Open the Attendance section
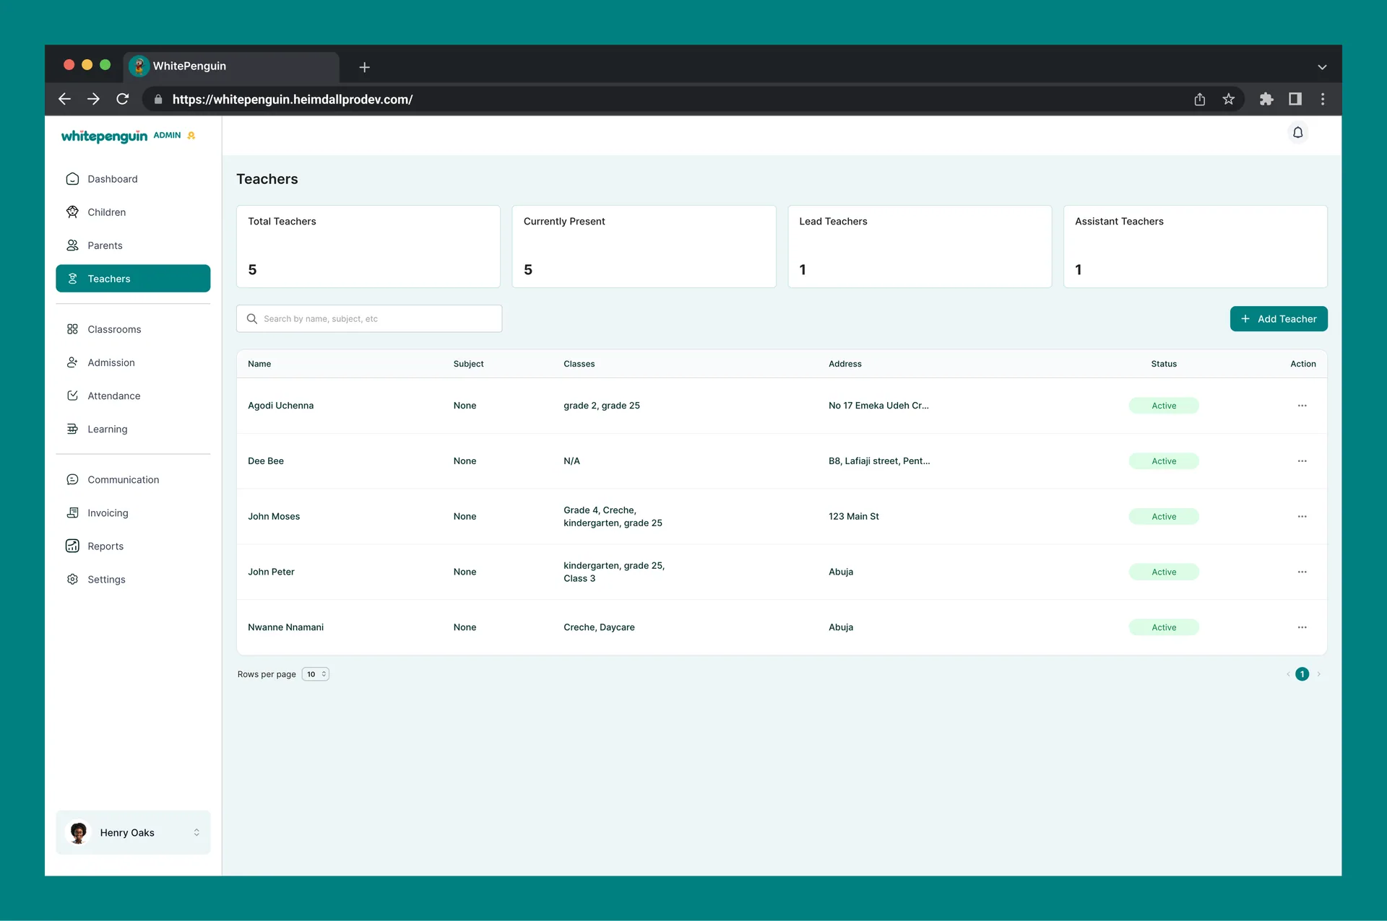 [133, 396]
